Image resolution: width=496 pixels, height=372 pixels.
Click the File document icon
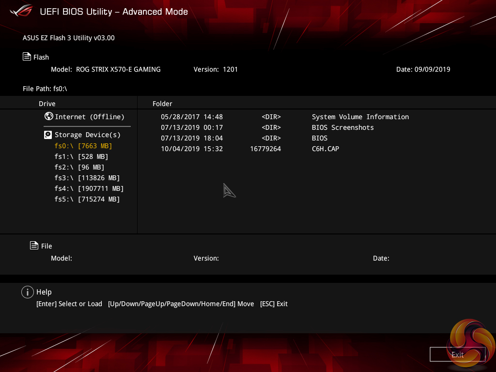pyautogui.click(x=34, y=245)
